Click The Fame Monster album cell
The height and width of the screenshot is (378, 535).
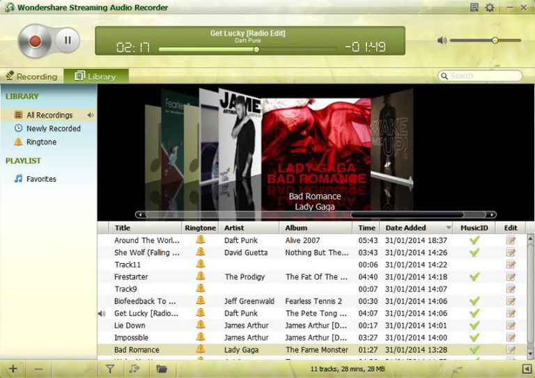(x=317, y=349)
